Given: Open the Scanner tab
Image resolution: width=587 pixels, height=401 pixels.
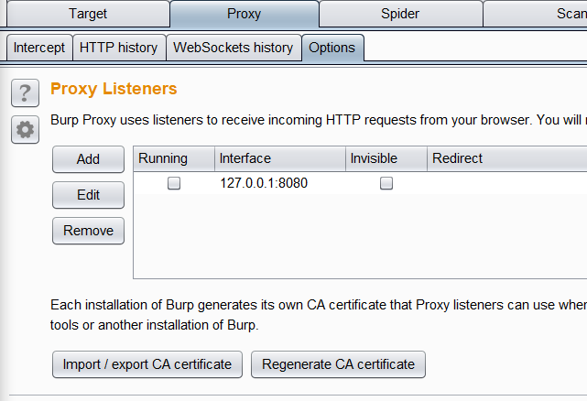Looking at the screenshot, I should point(535,14).
